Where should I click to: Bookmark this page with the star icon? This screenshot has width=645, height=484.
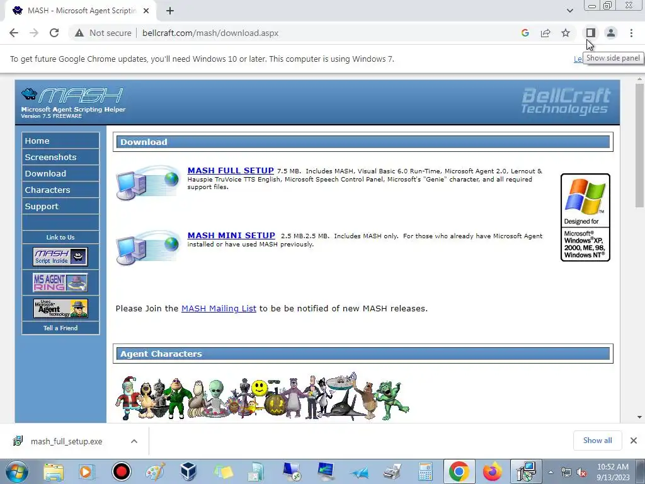coord(566,33)
